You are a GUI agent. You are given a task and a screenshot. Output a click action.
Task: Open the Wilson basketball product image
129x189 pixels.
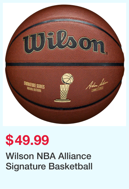64,64
